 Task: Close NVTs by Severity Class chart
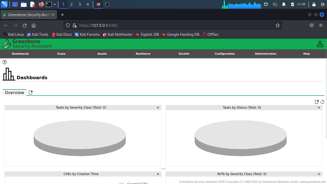319,174
